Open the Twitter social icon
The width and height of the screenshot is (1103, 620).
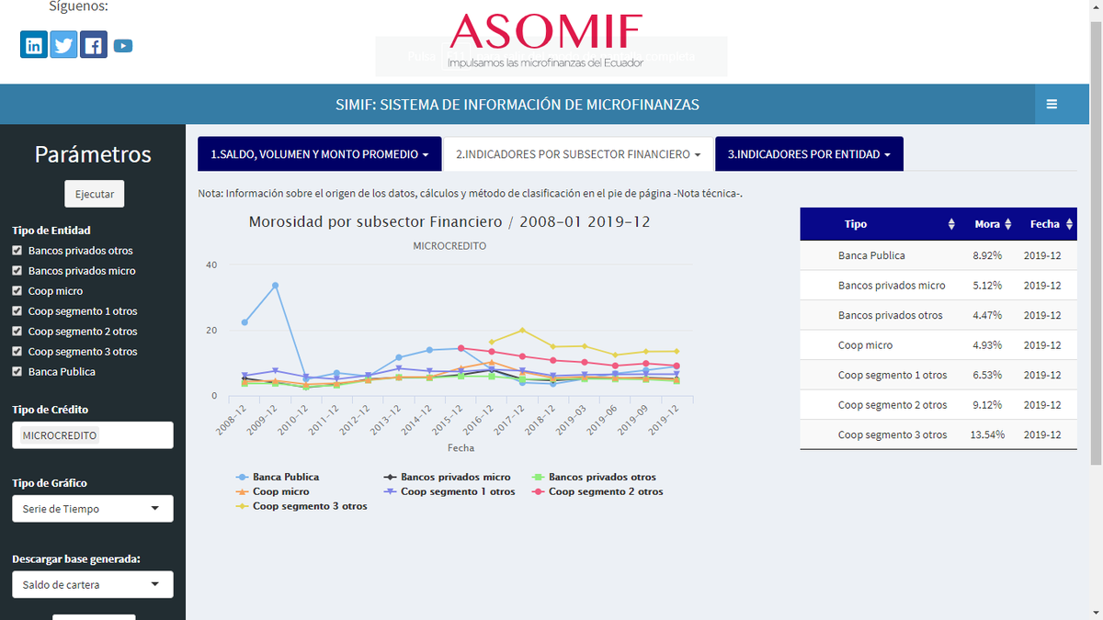pos(63,45)
